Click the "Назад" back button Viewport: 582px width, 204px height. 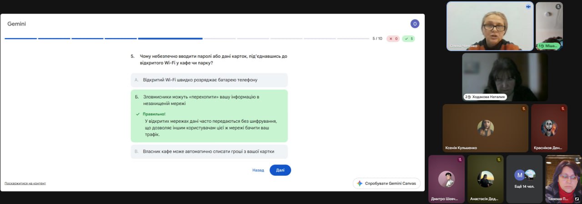tap(258, 170)
